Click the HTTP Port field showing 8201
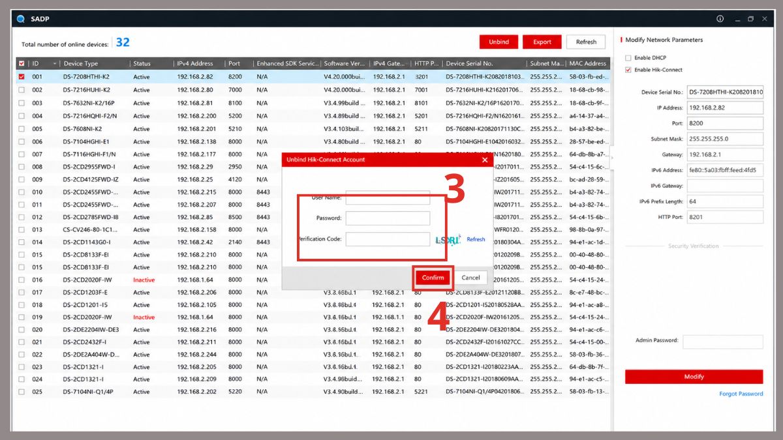This screenshot has height=440, width=783. 725,217
